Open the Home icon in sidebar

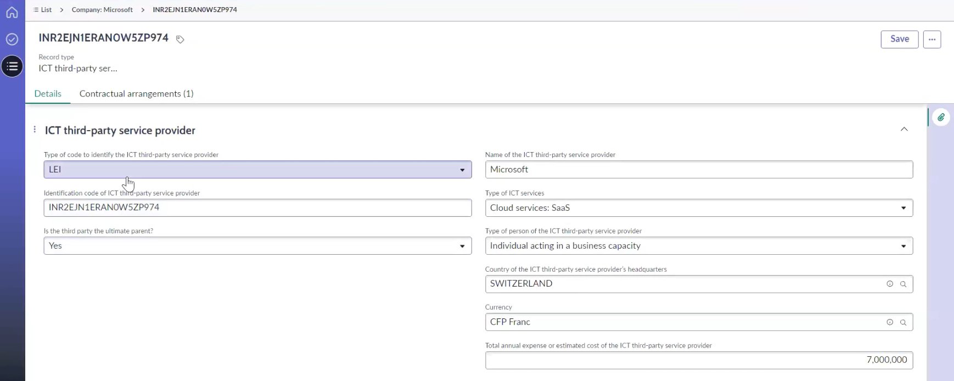tap(12, 12)
